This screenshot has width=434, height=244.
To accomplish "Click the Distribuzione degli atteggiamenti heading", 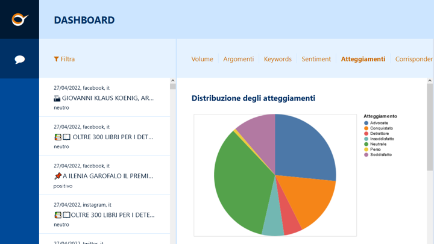I will point(253,98).
